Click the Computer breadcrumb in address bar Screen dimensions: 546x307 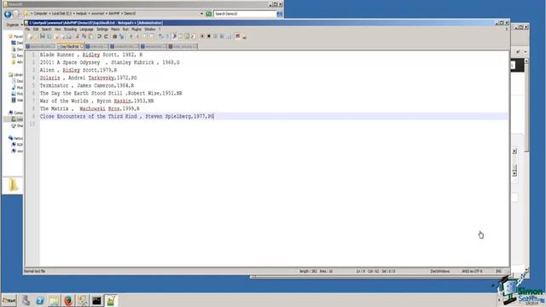pyautogui.click(x=40, y=14)
